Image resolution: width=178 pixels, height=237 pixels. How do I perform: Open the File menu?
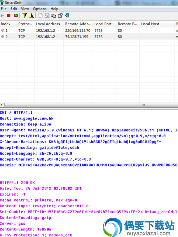(4, 9)
